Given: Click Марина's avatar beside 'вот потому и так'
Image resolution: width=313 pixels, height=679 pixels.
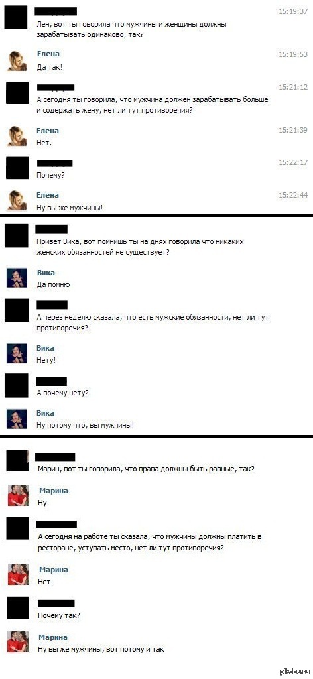Looking at the screenshot, I should (19, 642).
